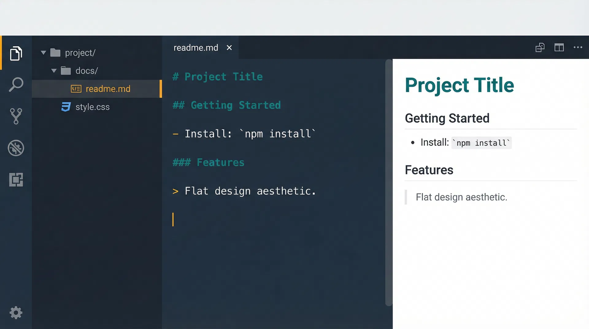This screenshot has width=589, height=329.
Task: Click the split editor icon
Action: [559, 47]
